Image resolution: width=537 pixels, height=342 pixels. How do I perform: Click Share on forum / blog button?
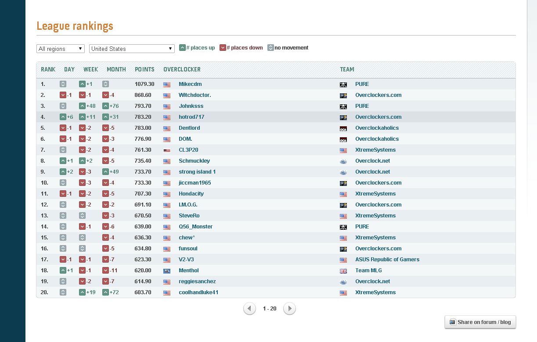click(x=480, y=322)
